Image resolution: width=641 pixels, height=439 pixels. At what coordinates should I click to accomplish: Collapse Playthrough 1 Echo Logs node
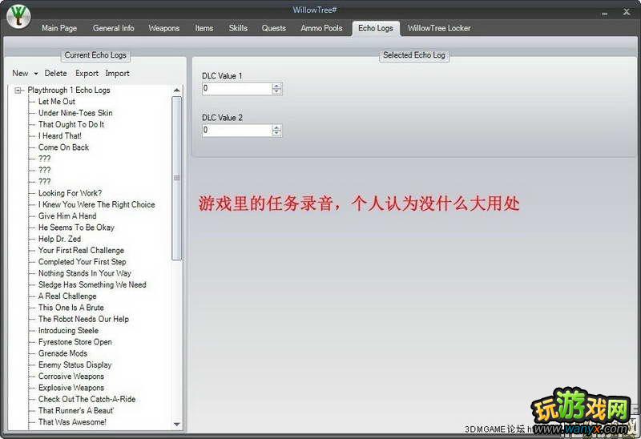(x=18, y=91)
